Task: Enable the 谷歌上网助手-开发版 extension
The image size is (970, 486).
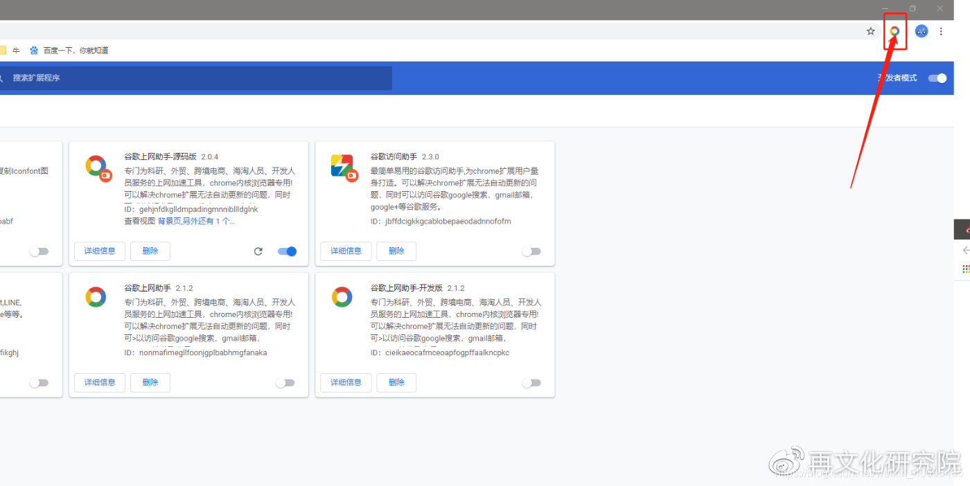Action: click(x=531, y=383)
